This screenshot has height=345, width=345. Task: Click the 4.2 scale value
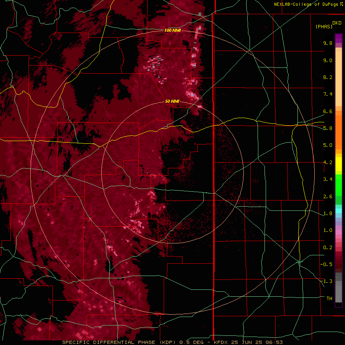click(328, 163)
